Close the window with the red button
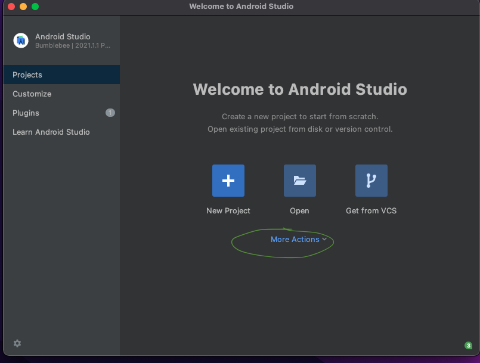Viewport: 480px width, 363px height. coord(11,7)
